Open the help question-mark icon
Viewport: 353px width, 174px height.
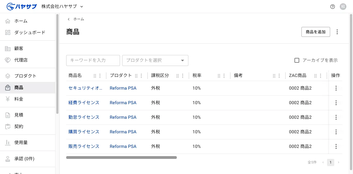333,7
